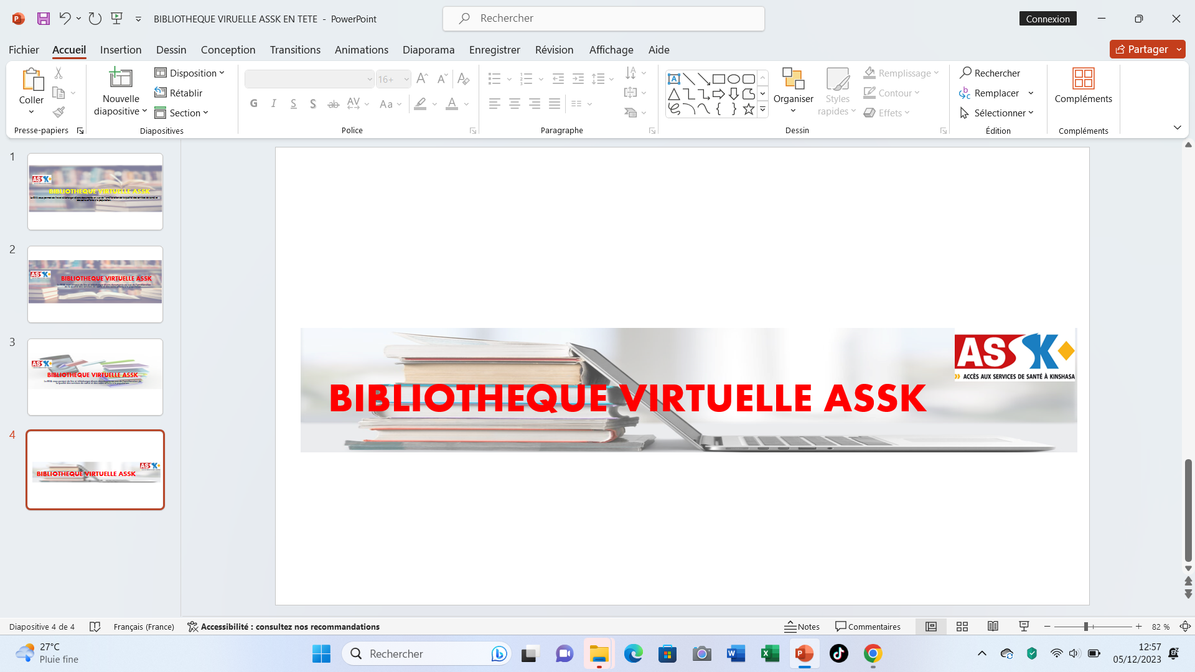Screen dimensions: 1195x672
Task: Pick the star shape in shapes gallery
Action: pyautogui.click(x=749, y=109)
